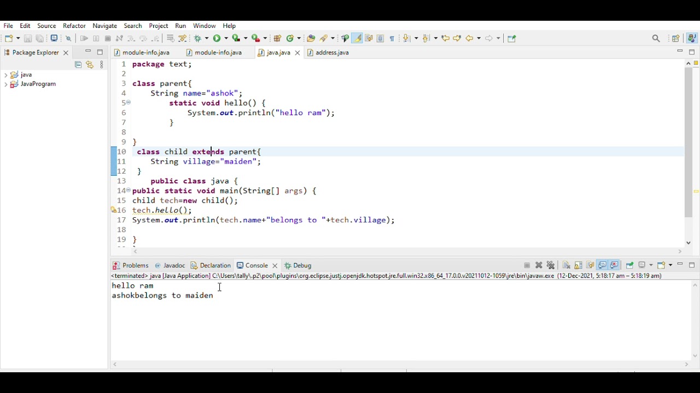Click the Open Perspective icon at top right
The width and height of the screenshot is (700, 393).
tap(676, 38)
